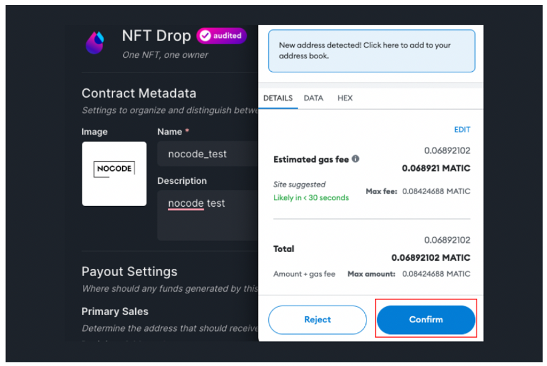This screenshot has height=366, width=547.
Task: Select the NOCODE contract image thumbnail
Action: tap(114, 174)
